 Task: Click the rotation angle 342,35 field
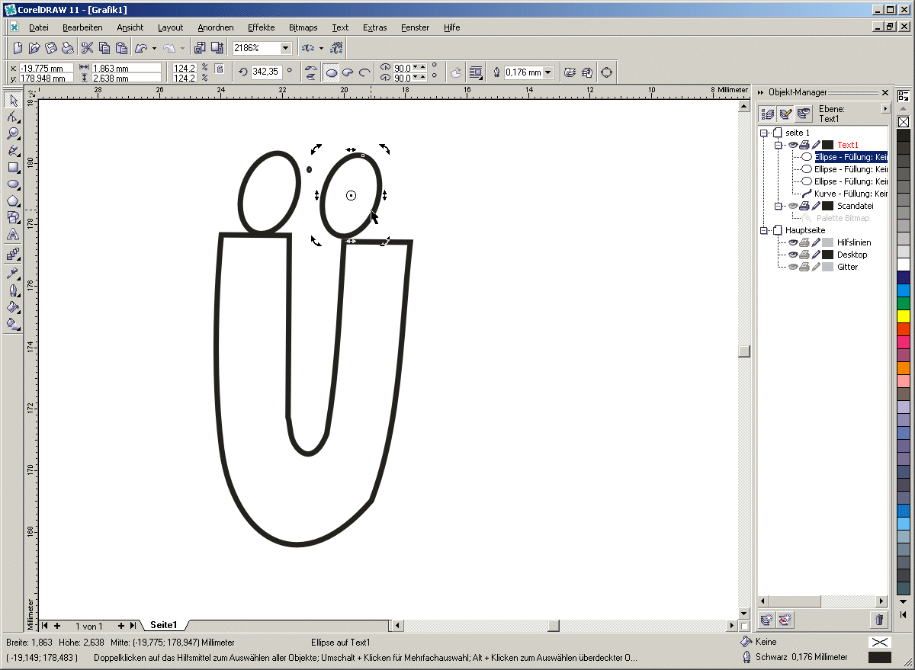point(266,72)
